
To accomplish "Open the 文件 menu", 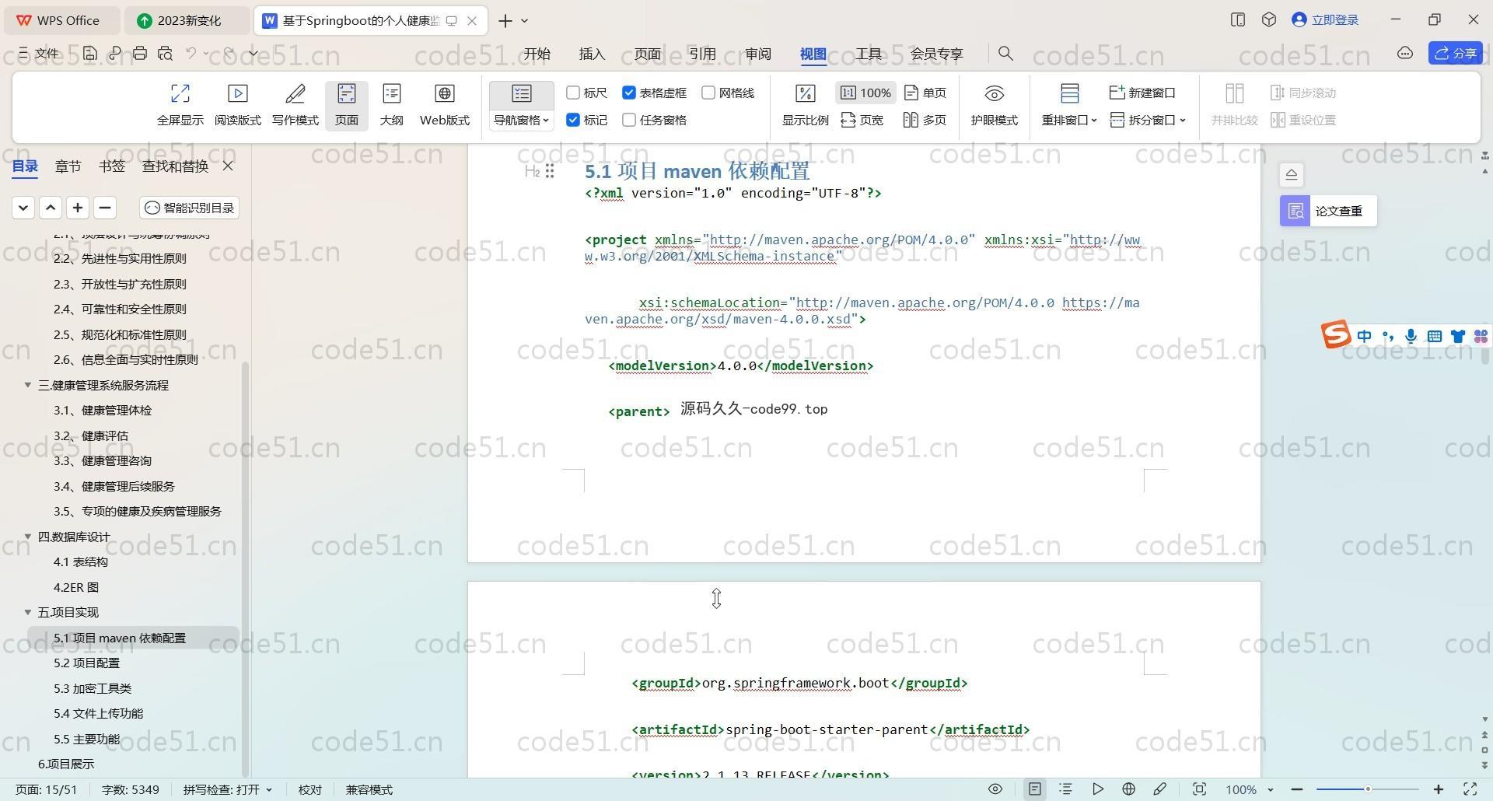I will pos(39,53).
